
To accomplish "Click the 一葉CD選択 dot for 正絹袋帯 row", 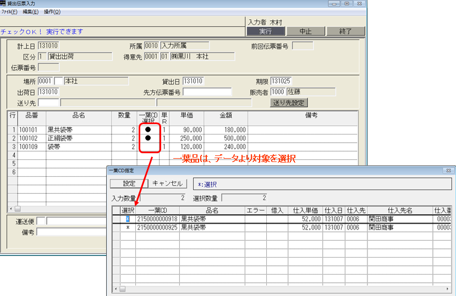I will click(148, 138).
